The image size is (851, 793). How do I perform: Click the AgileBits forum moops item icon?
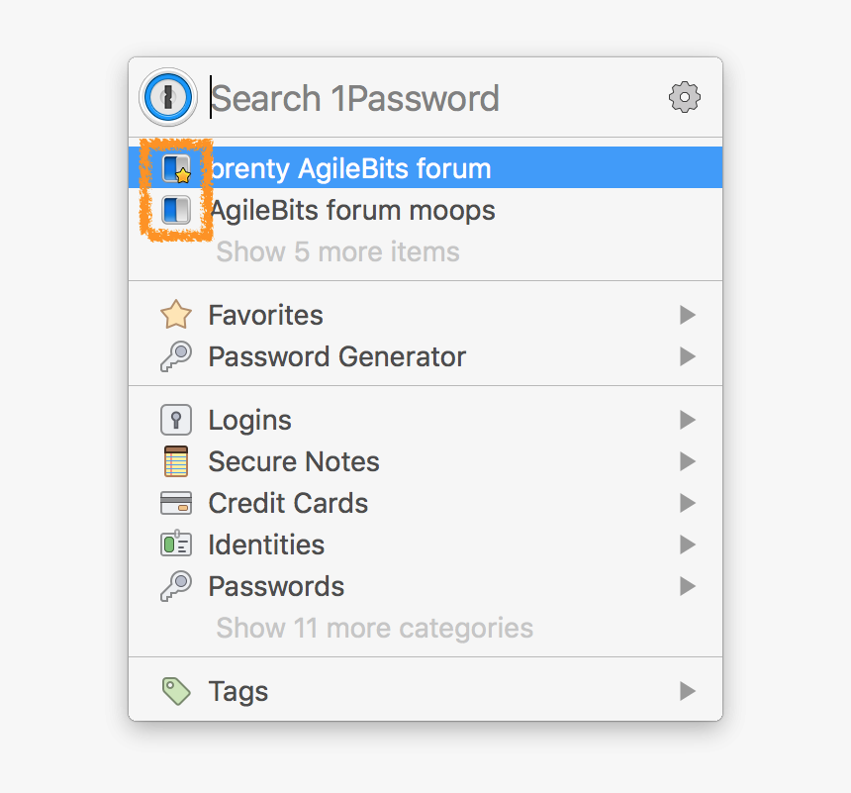[x=176, y=210]
